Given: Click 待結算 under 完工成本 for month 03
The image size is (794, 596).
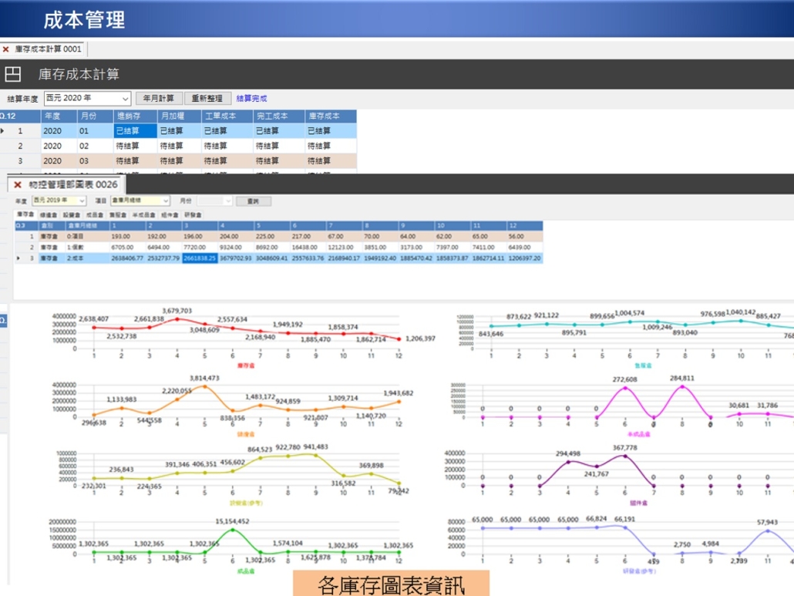Looking at the screenshot, I should [x=279, y=161].
